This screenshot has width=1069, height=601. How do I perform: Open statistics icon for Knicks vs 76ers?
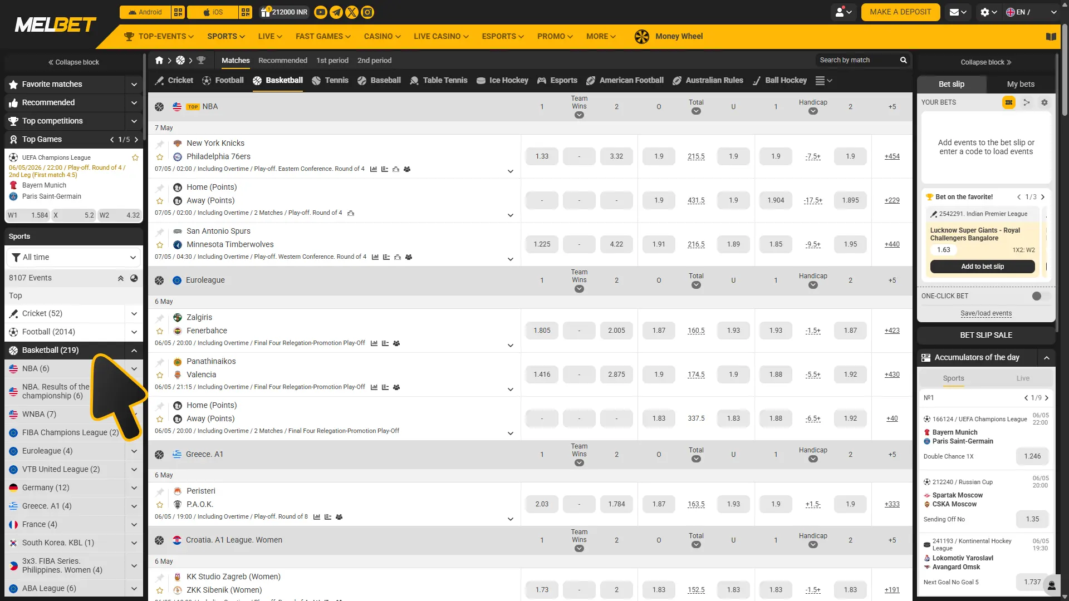[374, 169]
